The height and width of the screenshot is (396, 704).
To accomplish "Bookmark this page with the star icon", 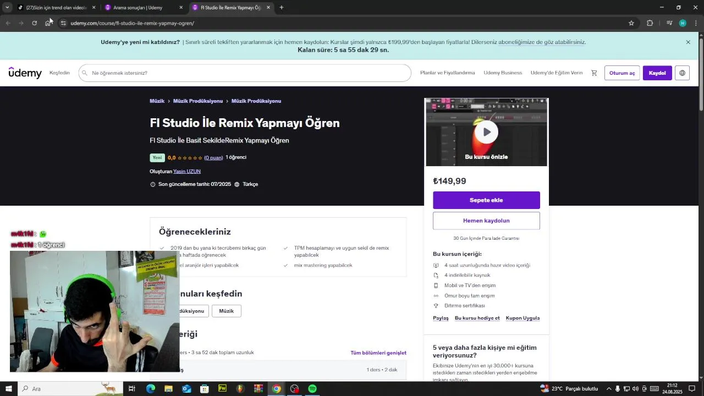I will click(631, 23).
